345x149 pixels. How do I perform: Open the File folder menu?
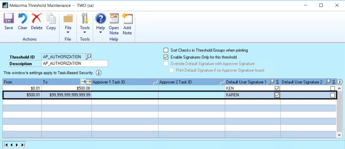68,19
